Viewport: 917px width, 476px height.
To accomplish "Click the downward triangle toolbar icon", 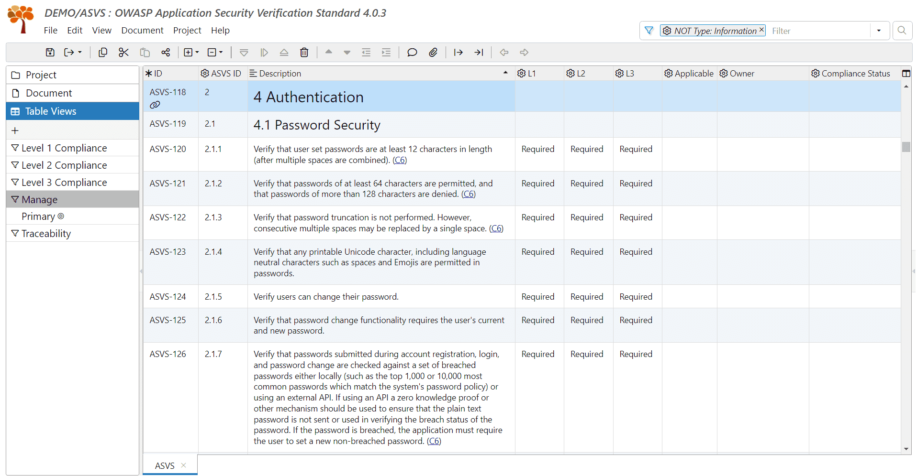I will point(244,53).
